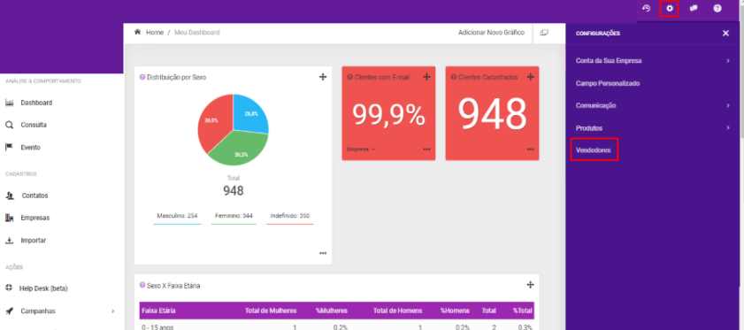This screenshot has height=330, width=744.
Task: Click the duplicate window icon beside Adicionar Novo Gráfico
Action: [544, 32]
